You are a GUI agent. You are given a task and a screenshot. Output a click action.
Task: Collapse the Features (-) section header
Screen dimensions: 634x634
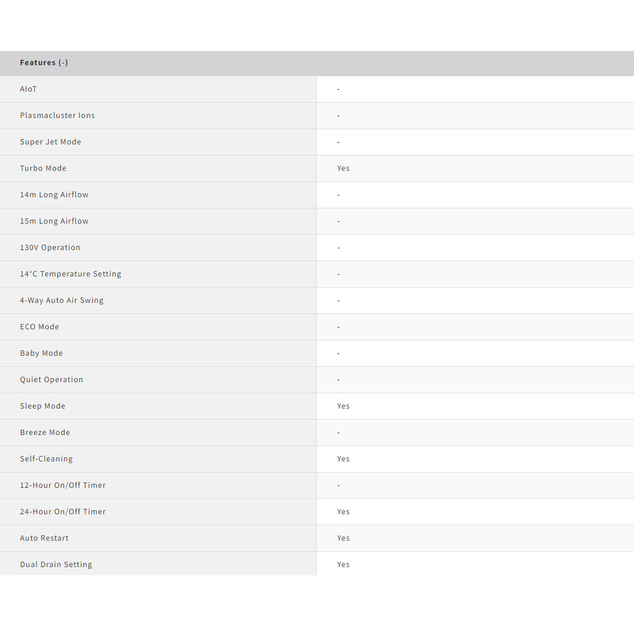coord(44,63)
